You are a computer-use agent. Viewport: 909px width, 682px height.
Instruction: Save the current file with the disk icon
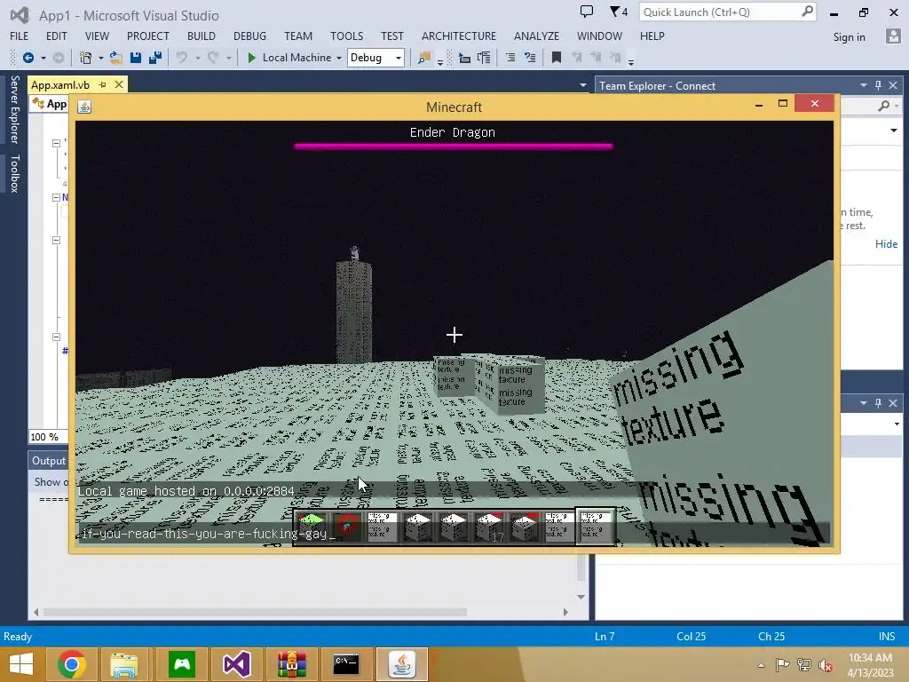click(x=136, y=58)
